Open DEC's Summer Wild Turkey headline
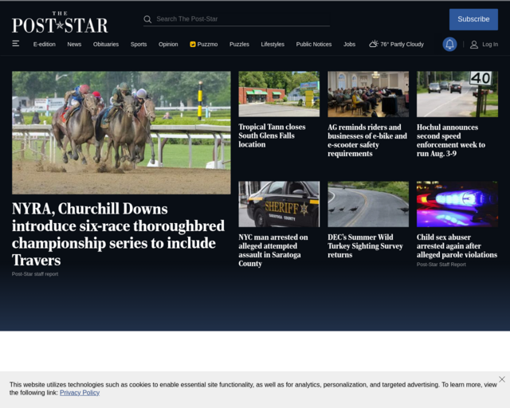 coord(365,246)
